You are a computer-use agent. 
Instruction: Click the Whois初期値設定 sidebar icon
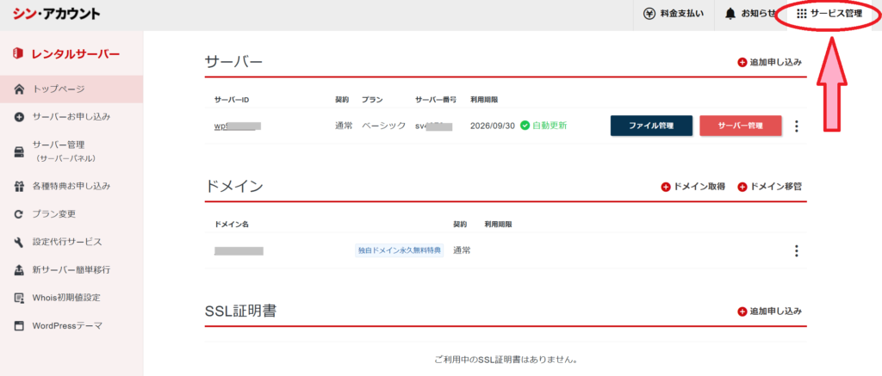point(19,298)
